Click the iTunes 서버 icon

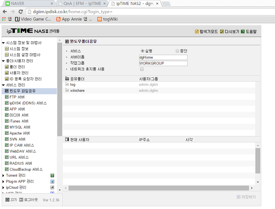tap(7, 121)
